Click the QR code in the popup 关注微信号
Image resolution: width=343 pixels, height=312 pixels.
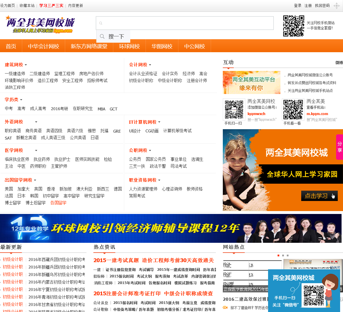[314, 295]
